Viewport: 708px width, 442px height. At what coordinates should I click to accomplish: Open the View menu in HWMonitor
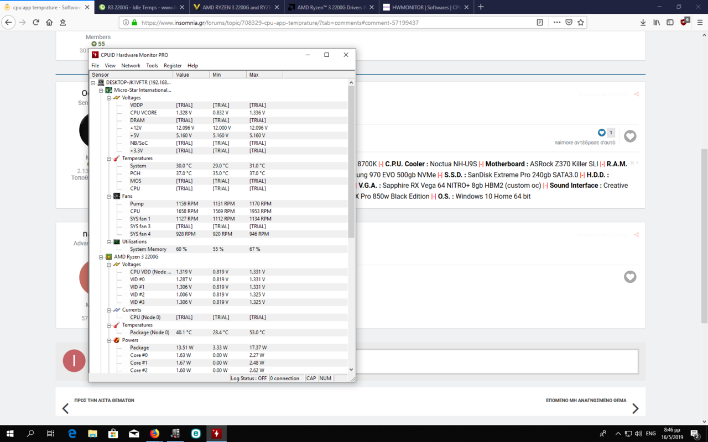pos(110,65)
